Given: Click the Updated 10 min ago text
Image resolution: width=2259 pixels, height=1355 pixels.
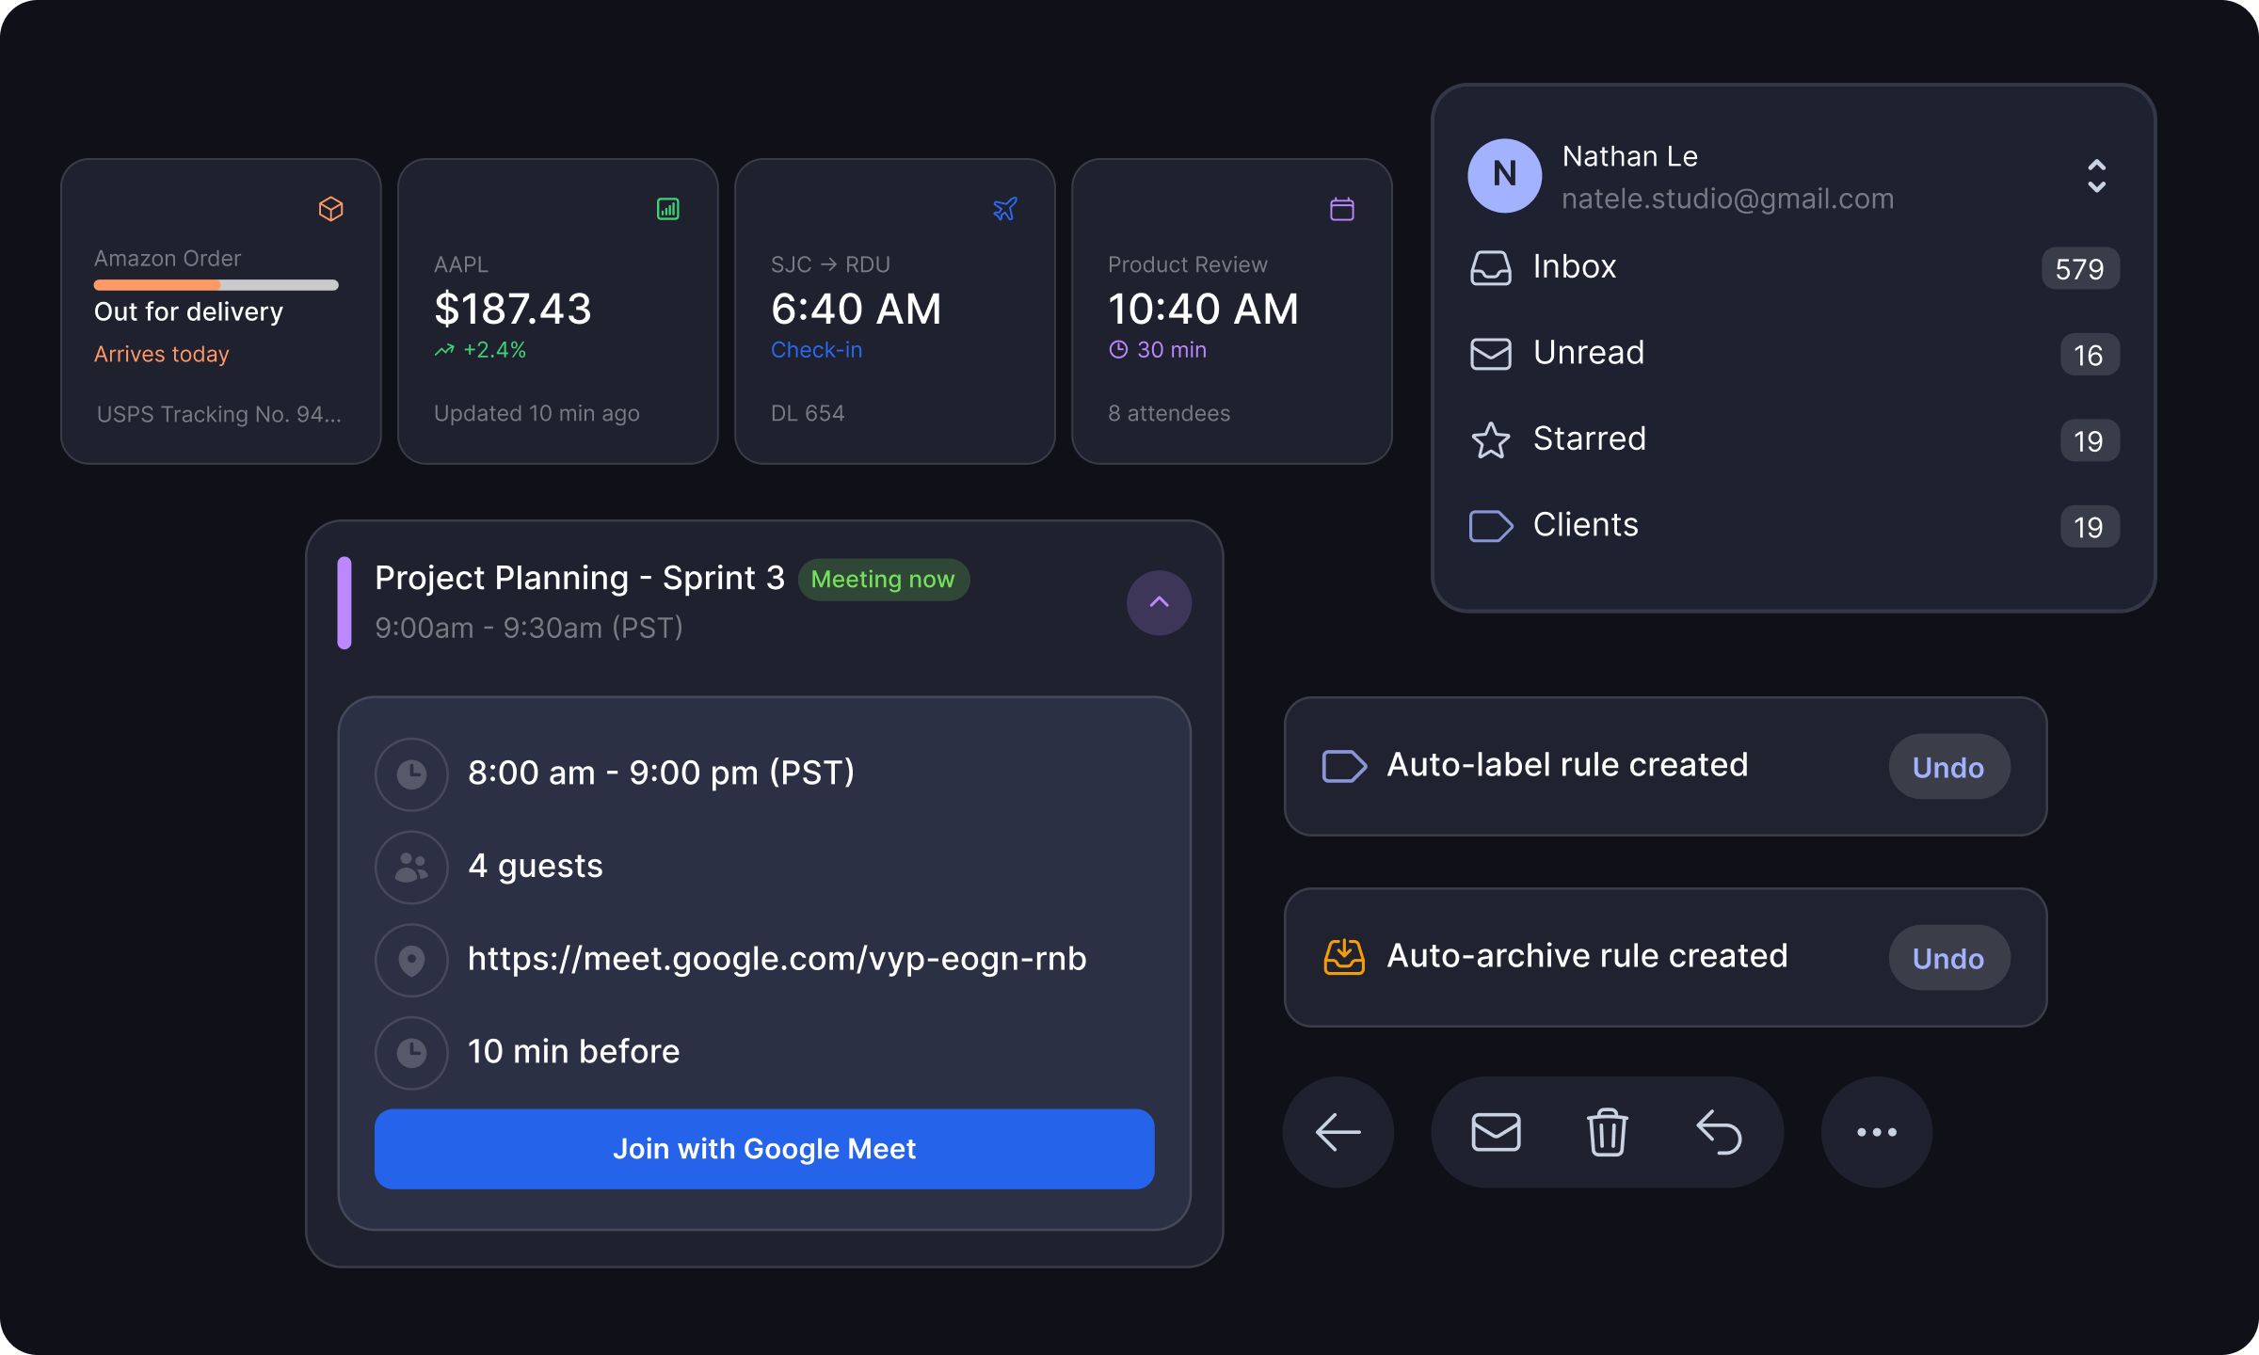Looking at the screenshot, I should pos(537,413).
